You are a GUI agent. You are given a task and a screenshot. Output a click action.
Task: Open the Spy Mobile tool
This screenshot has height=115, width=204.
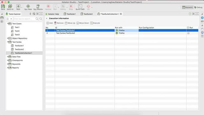pyautogui.click(x=38, y=7)
